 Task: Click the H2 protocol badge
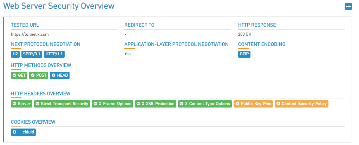(15, 54)
